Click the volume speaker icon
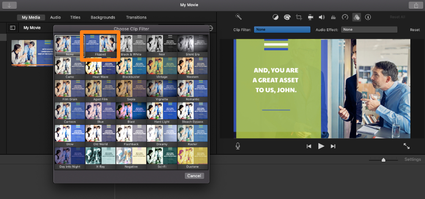This screenshot has height=199, width=425. [x=322, y=17]
